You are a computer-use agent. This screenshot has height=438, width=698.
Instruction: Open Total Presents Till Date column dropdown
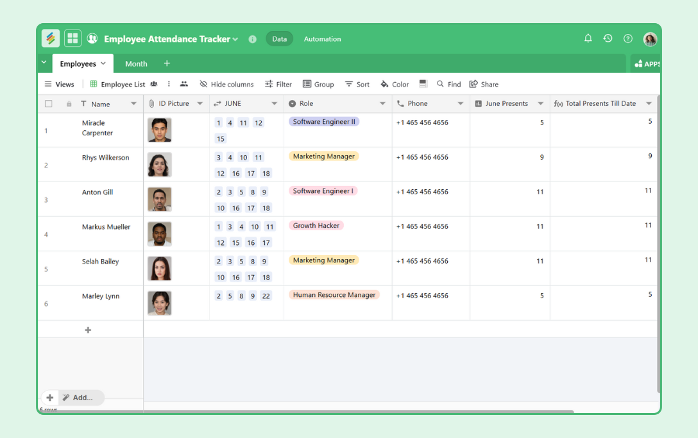[649, 103]
